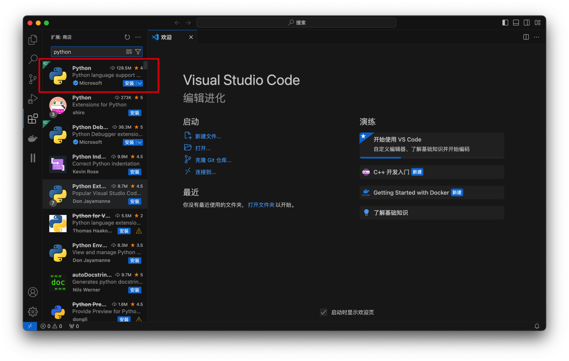Click the extensions list scrollbar thumb
569x361 pixels.
(x=146, y=65)
